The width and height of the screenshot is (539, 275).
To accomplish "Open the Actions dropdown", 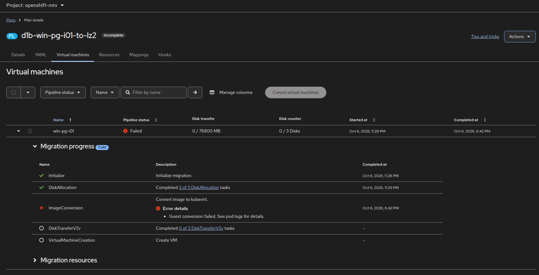I will pos(520,36).
